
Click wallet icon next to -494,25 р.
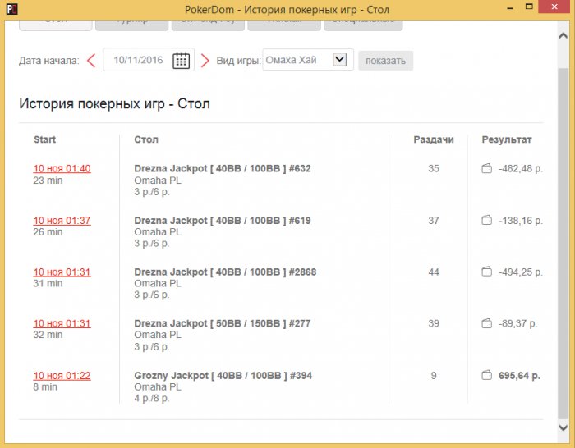point(486,272)
